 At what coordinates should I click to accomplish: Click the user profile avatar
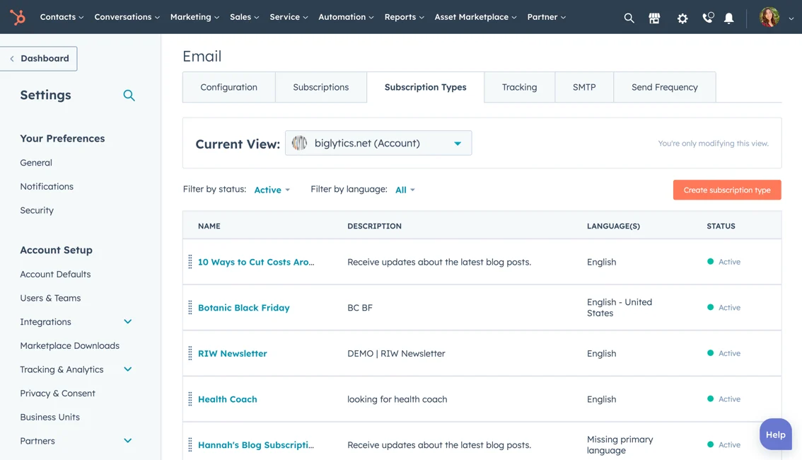769,18
